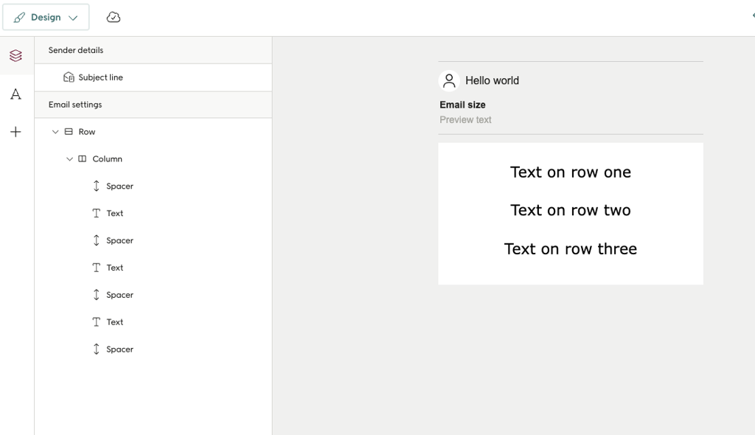Collapse the Row tree item
The height and width of the screenshot is (435, 755).
coord(55,131)
